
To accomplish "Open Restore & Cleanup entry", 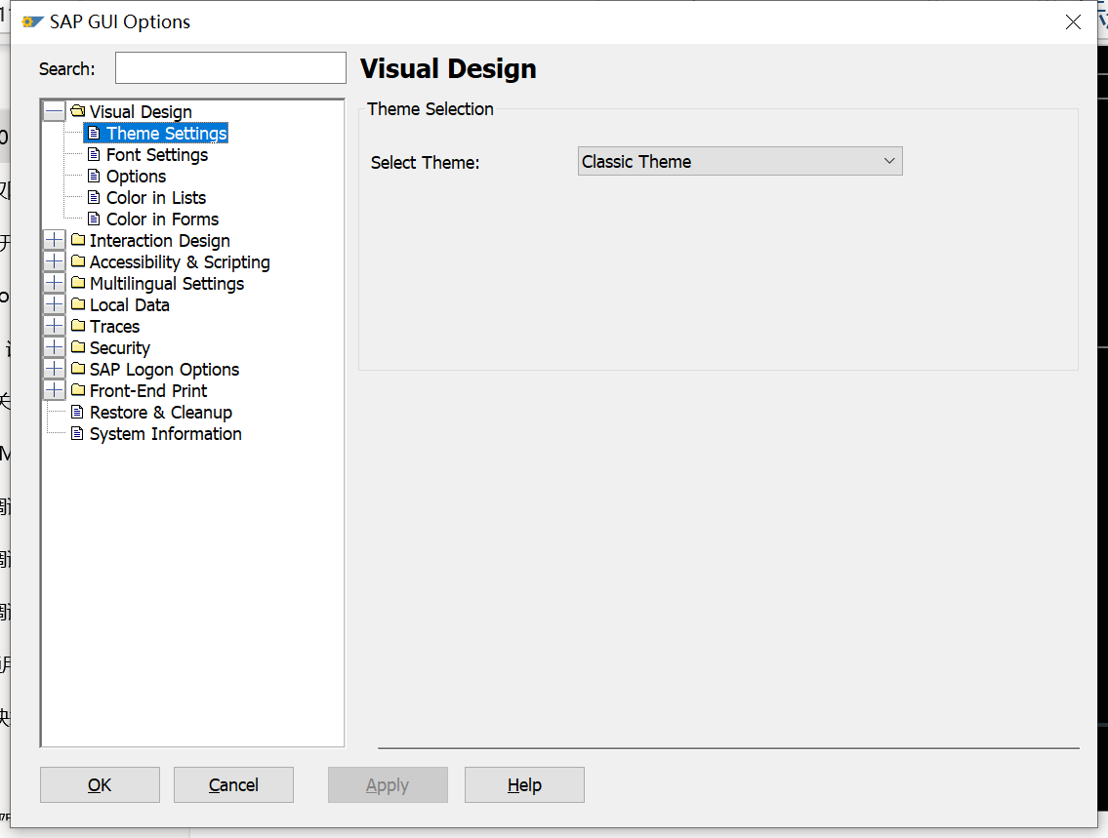I will pyautogui.click(x=160, y=413).
